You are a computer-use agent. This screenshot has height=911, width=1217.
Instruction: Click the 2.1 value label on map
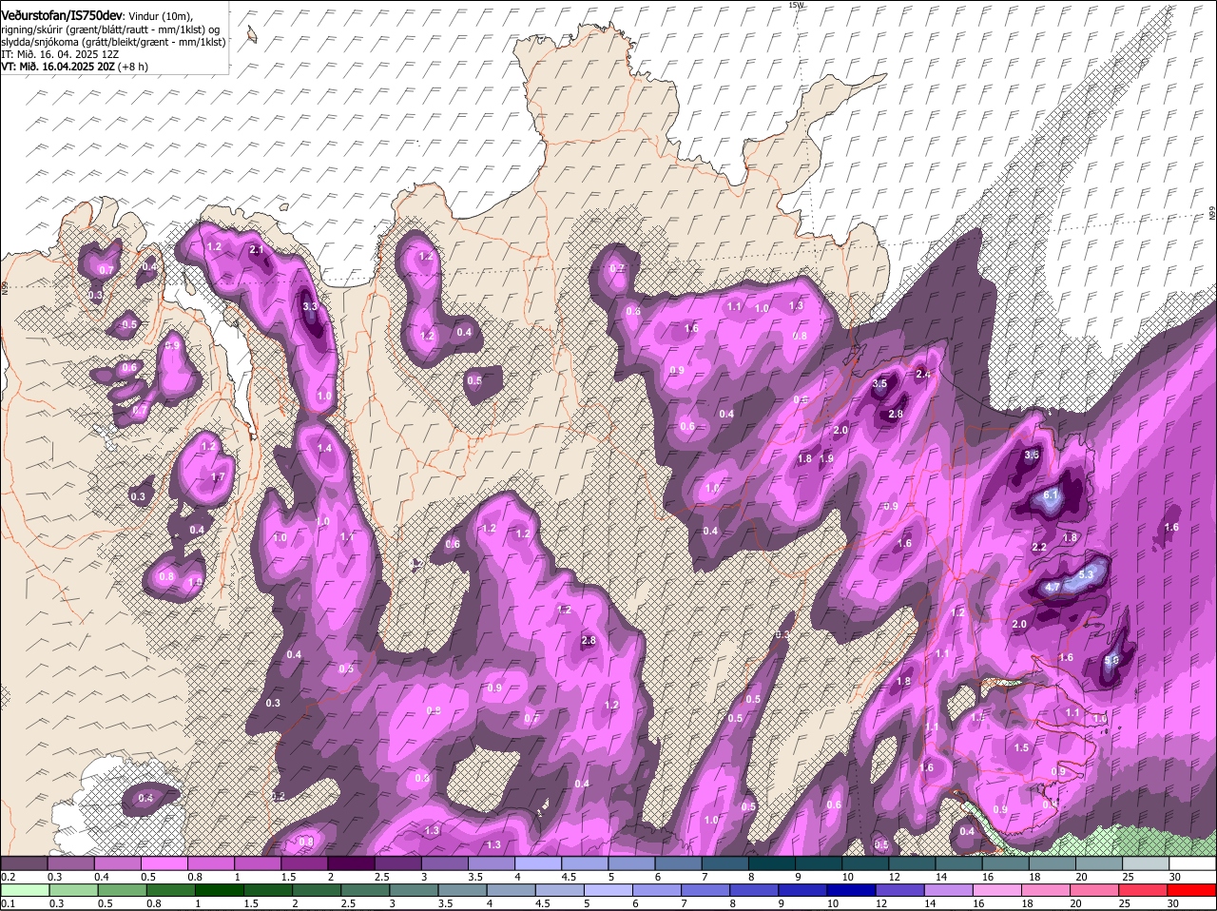tap(256, 250)
